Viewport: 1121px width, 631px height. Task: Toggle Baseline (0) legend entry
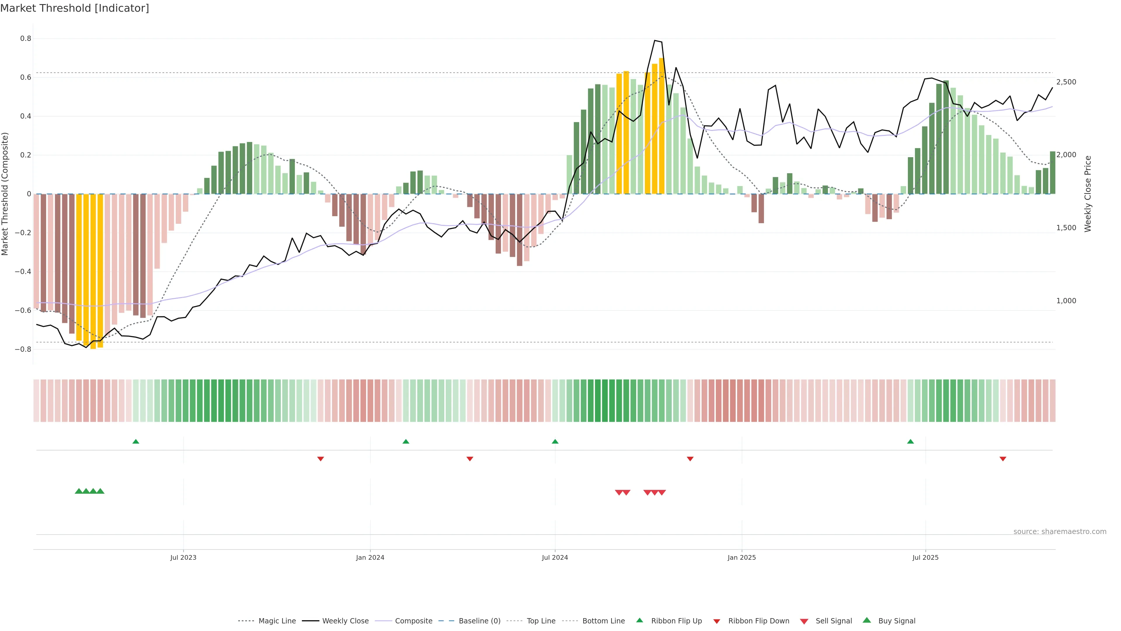tap(479, 621)
